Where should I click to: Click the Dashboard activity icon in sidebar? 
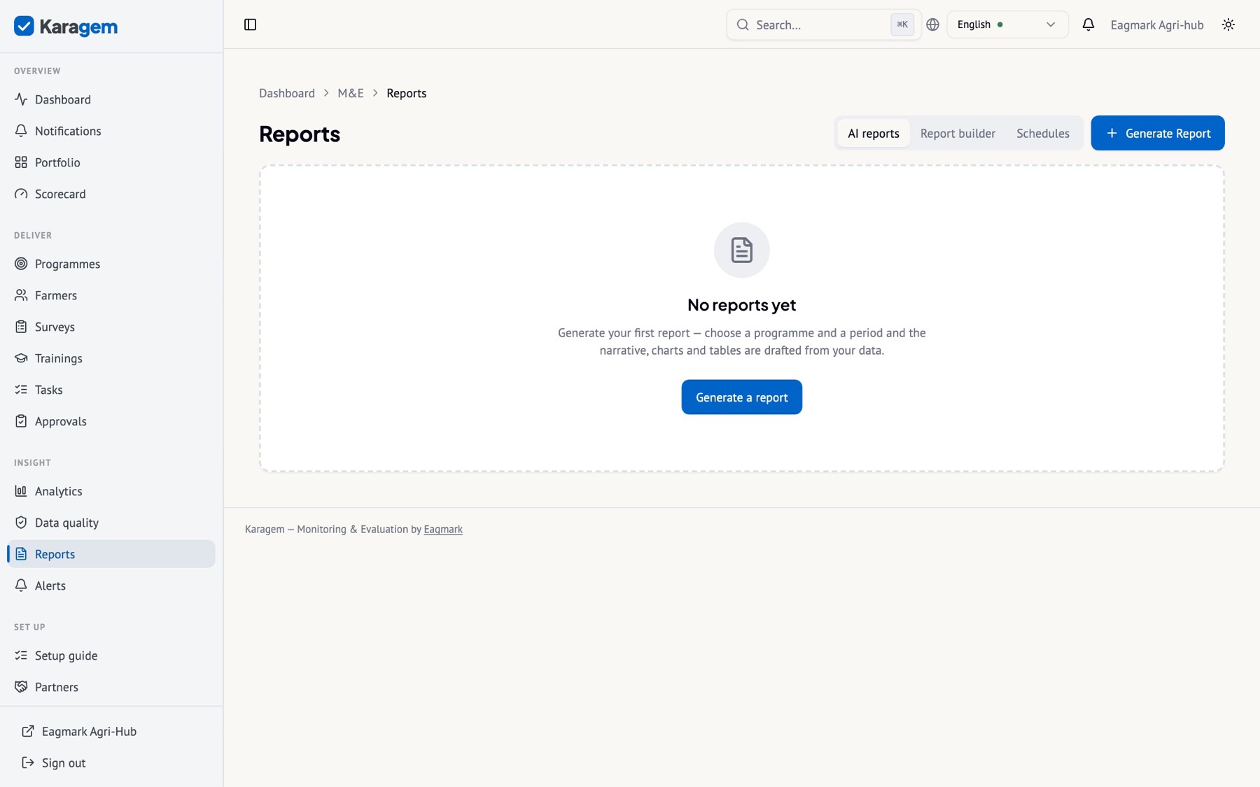[21, 99]
